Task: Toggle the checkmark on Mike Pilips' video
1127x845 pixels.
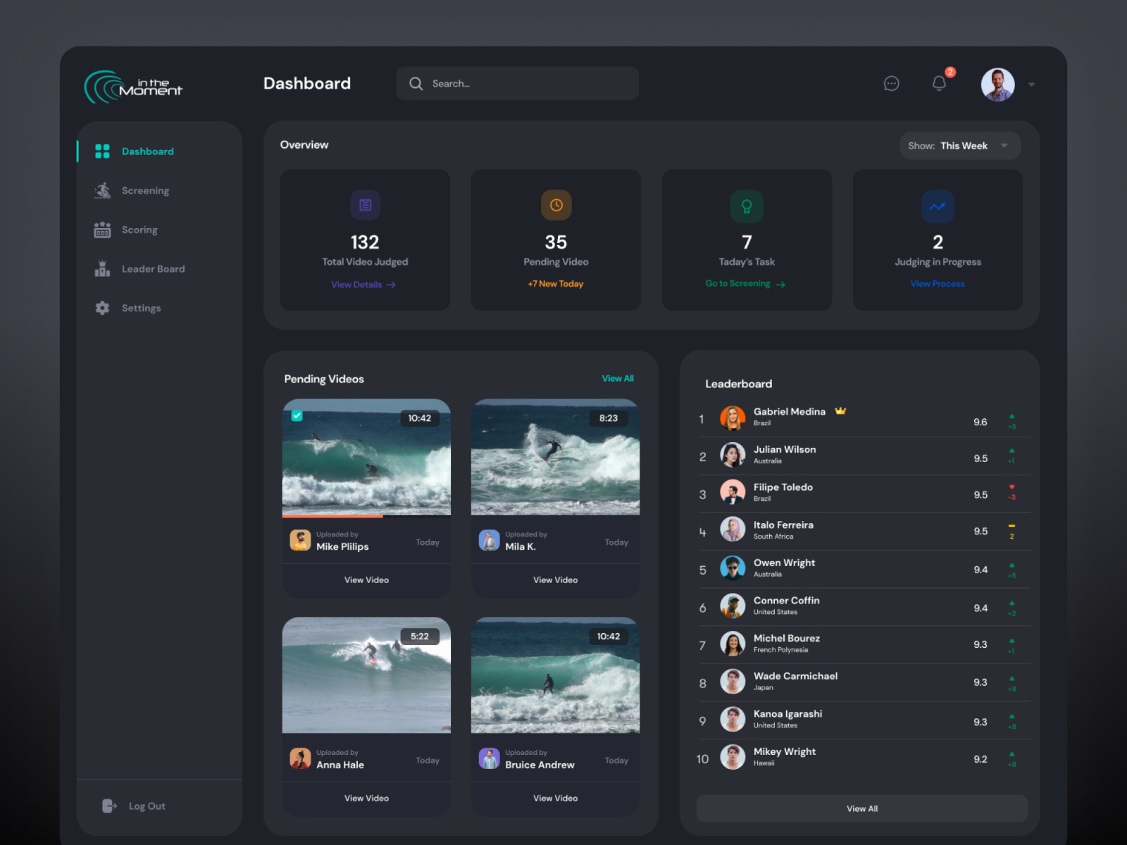Action: click(298, 416)
